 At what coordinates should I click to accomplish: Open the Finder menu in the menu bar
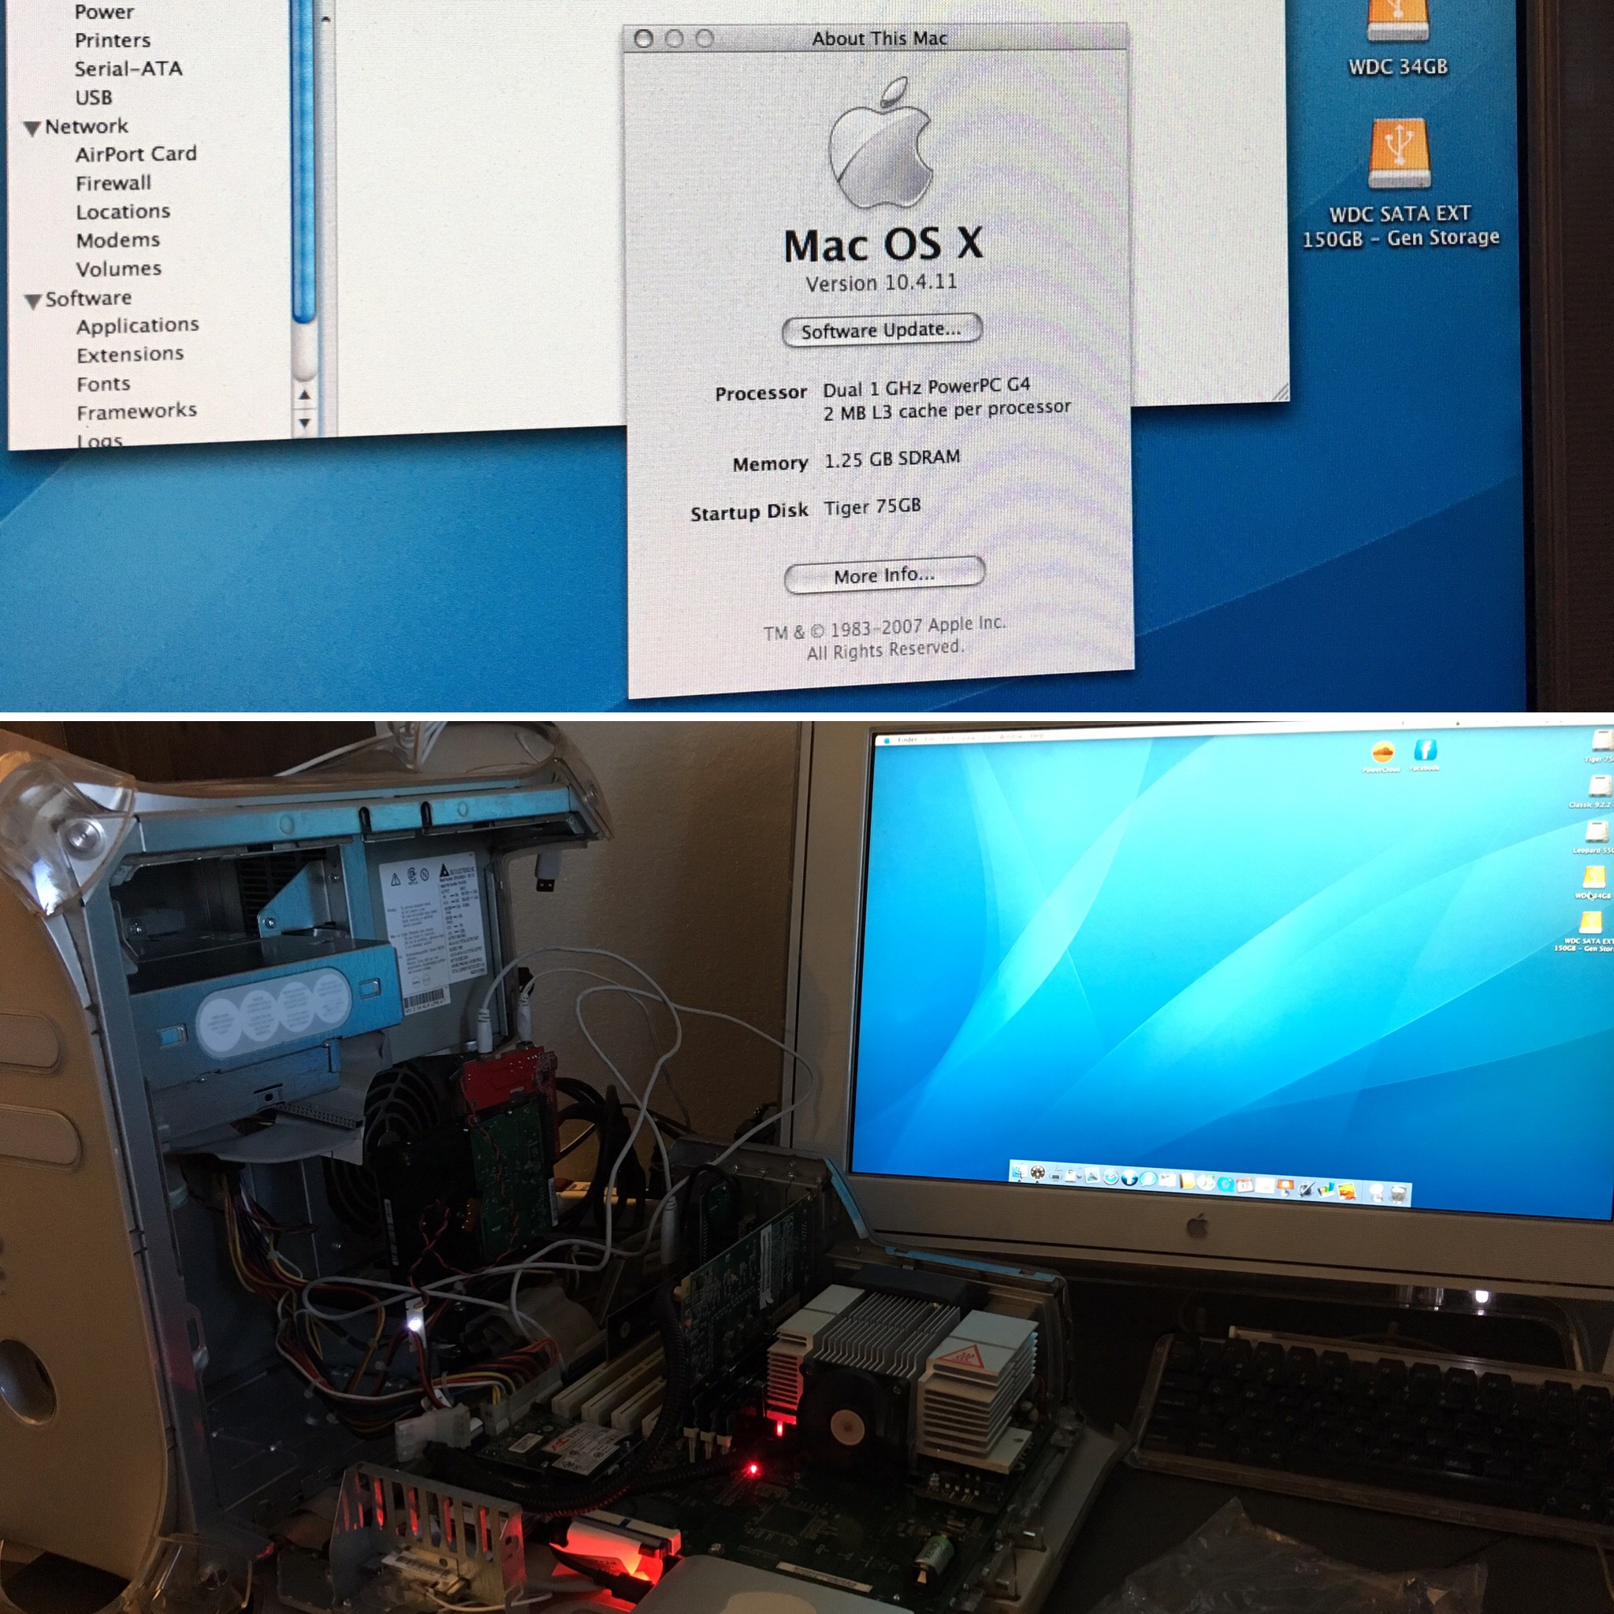click(907, 739)
